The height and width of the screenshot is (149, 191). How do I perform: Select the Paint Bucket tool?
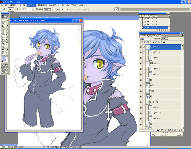pyautogui.click(x=7, y=36)
